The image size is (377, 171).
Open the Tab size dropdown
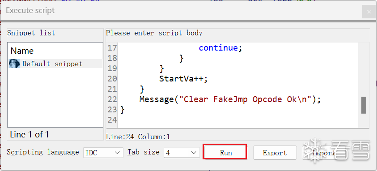point(182,153)
